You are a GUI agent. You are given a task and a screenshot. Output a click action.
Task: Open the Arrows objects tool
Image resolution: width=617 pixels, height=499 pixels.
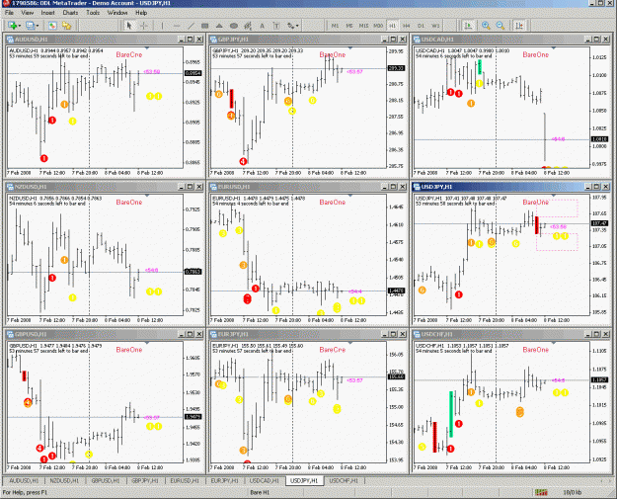[x=290, y=26]
